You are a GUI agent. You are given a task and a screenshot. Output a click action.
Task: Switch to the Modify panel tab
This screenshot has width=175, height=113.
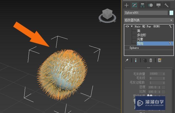[134, 5]
